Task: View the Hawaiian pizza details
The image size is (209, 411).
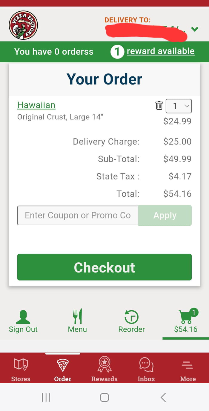Action: pyautogui.click(x=36, y=105)
